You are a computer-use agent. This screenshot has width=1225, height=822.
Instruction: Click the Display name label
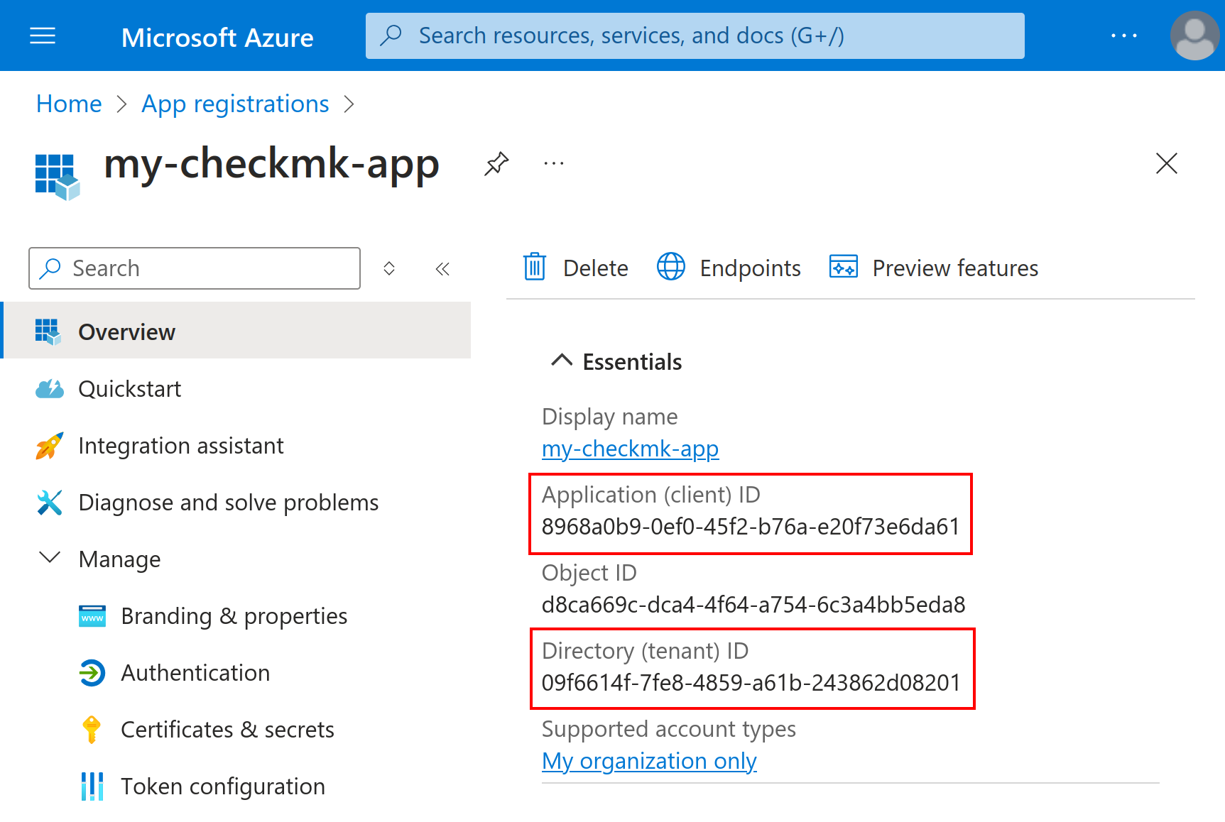click(x=609, y=417)
